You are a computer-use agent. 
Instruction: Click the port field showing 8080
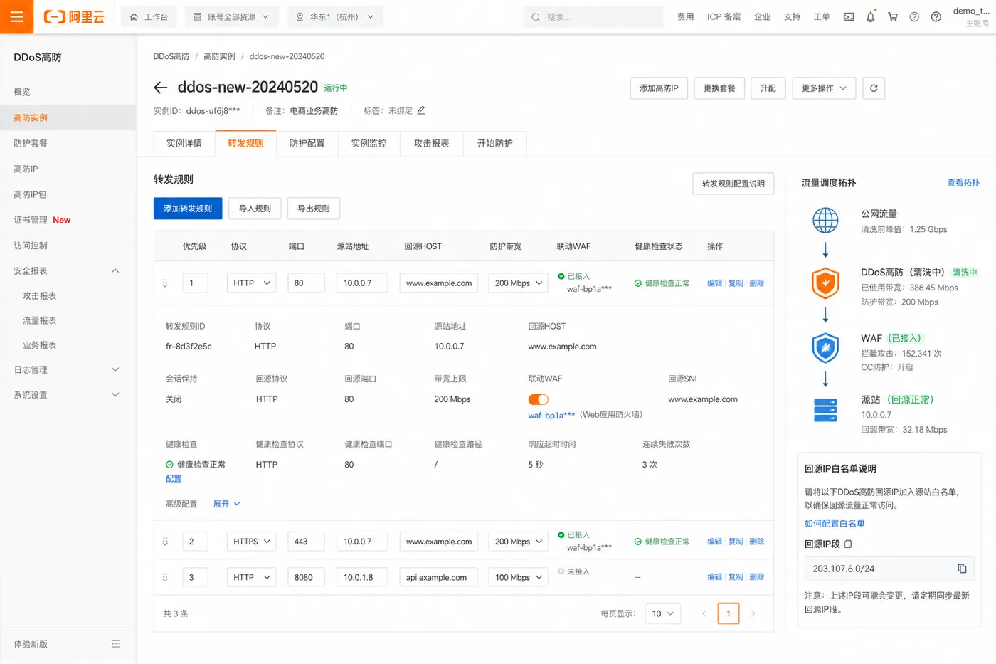306,577
